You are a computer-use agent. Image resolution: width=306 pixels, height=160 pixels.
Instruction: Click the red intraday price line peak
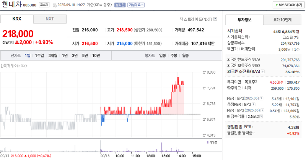(178, 78)
